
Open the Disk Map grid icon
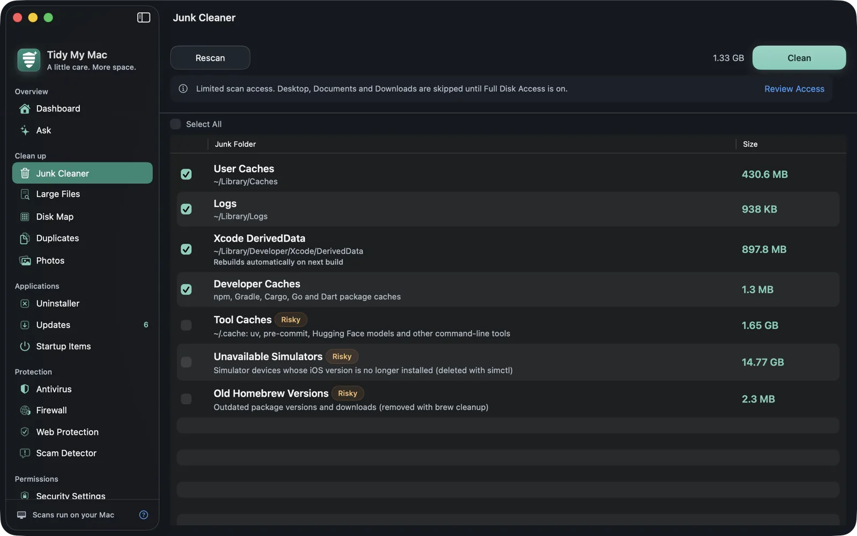(25, 217)
